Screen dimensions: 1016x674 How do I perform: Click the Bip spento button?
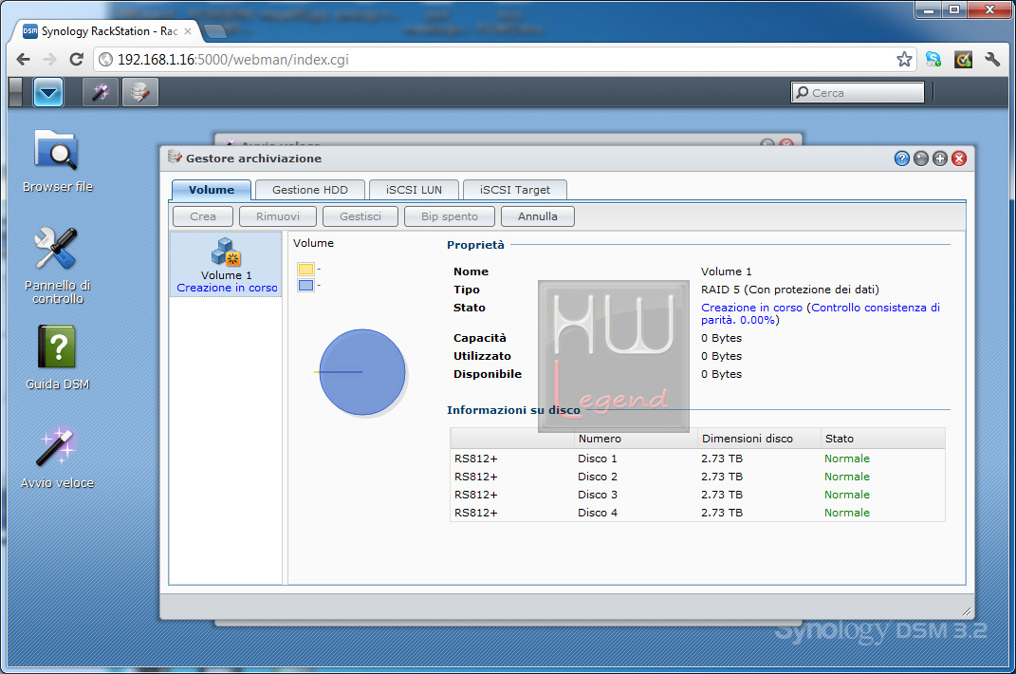pos(450,216)
